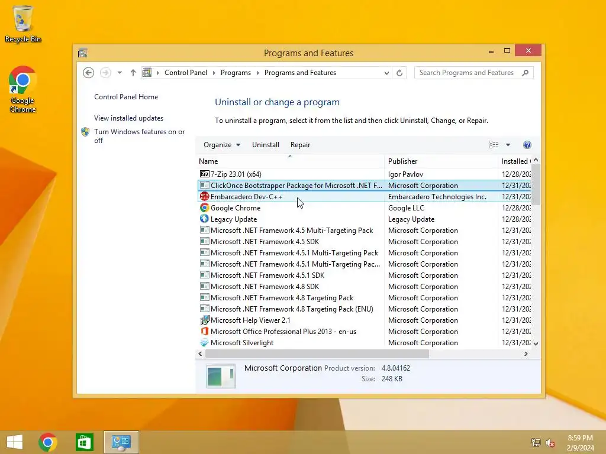Select Microsoft .NET Framework 4.8 Targeting Pack (ENU)

click(365, 309)
